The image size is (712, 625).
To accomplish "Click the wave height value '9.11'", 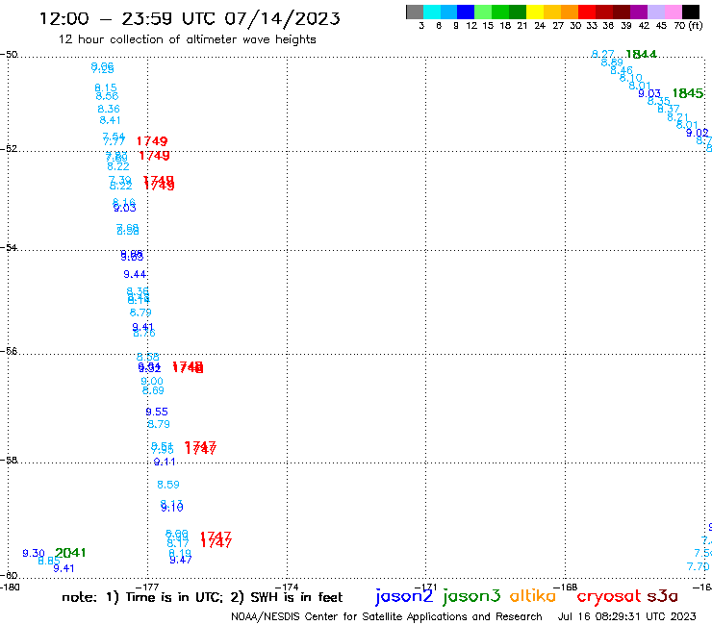I will coord(165,462).
